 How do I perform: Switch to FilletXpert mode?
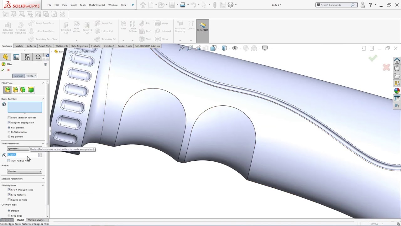point(31,76)
